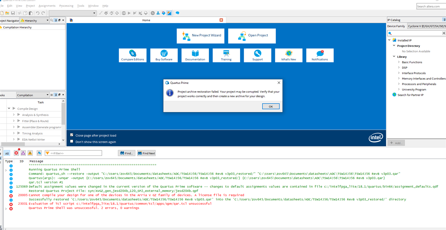
Task: Click the New file toolbar icon
Action: (x=2, y=13)
